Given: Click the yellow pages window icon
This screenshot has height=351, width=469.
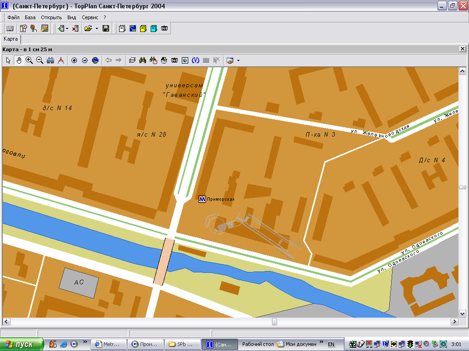Looking at the screenshot, I should (x=143, y=28).
